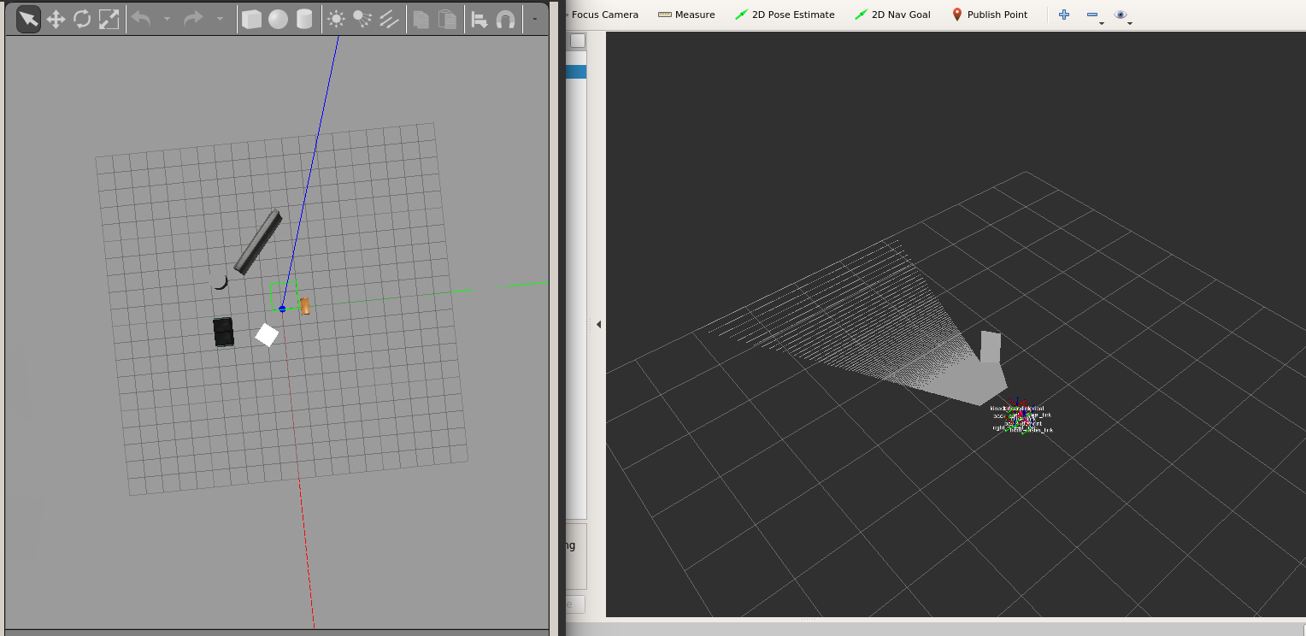1306x636 pixels.
Task: Click the copy icon in Gazebo toolbar
Action: [420, 19]
